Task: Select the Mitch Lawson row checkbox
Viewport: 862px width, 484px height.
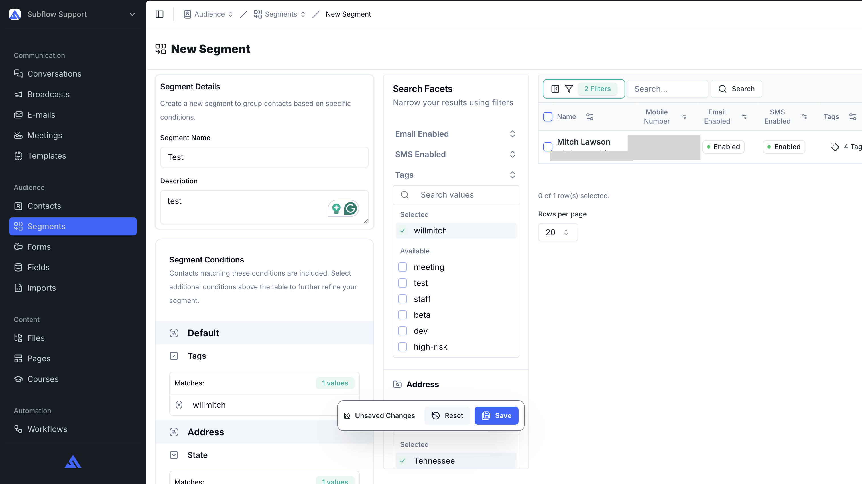Action: coord(548,147)
